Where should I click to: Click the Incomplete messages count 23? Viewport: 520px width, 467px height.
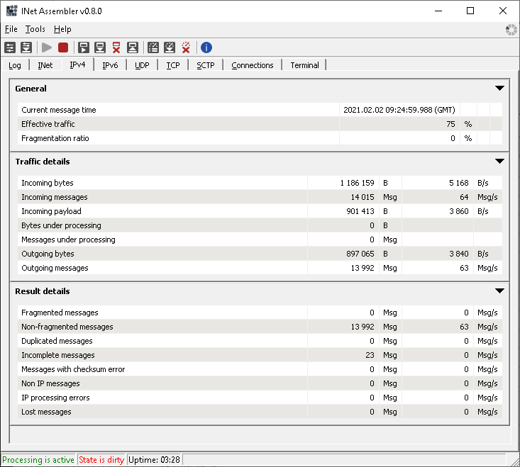click(370, 355)
